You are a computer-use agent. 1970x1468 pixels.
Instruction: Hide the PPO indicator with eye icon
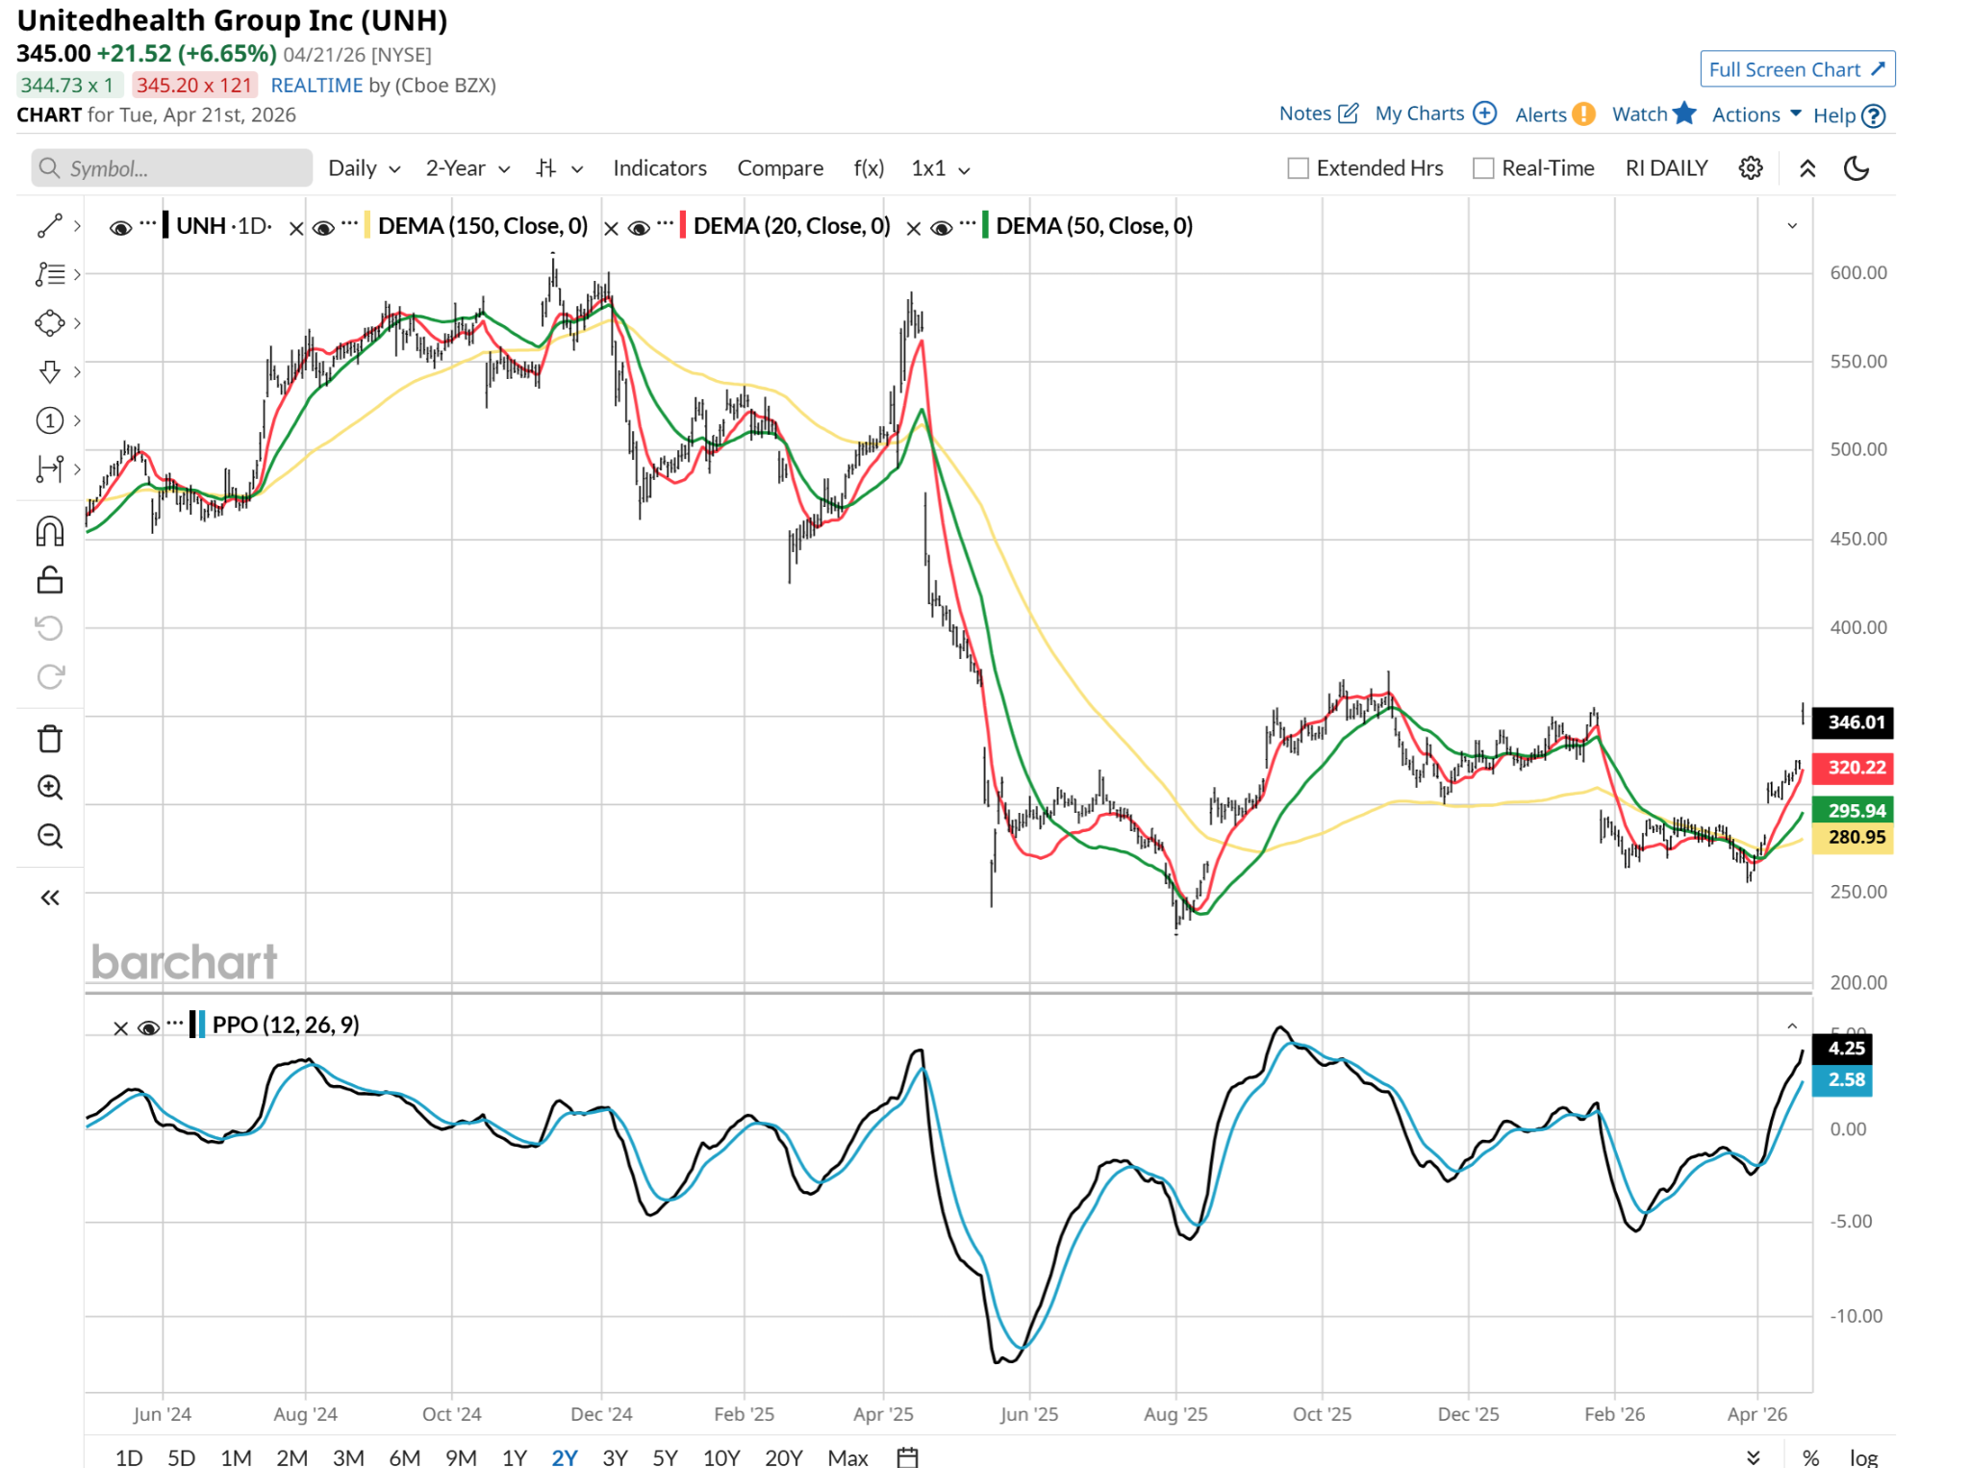coord(148,1027)
